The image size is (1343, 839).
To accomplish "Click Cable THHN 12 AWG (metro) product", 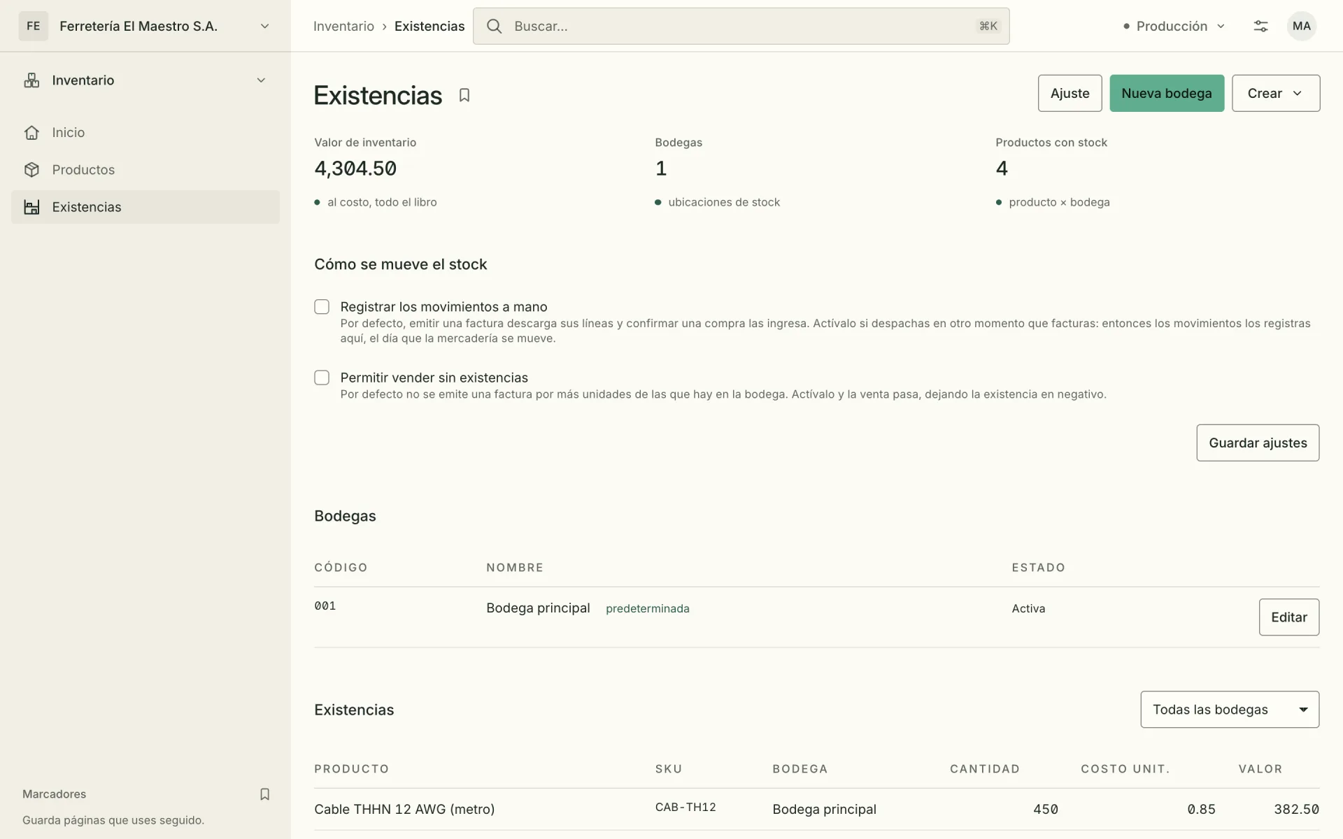I will [x=404, y=809].
